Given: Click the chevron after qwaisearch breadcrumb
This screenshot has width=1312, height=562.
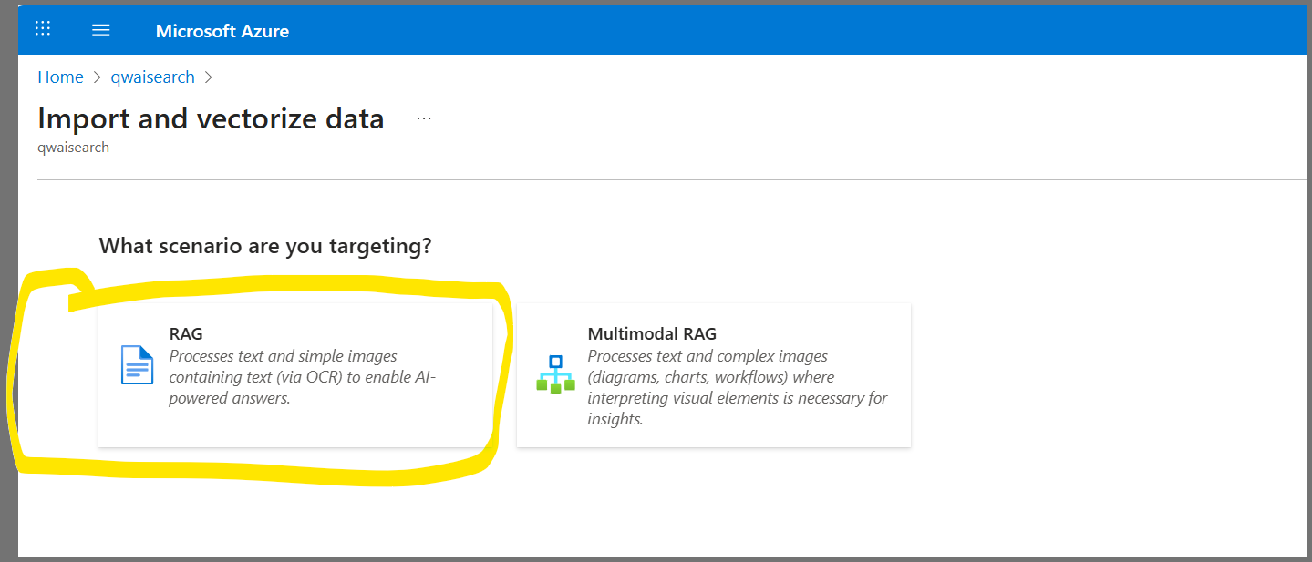Looking at the screenshot, I should pyautogui.click(x=209, y=77).
